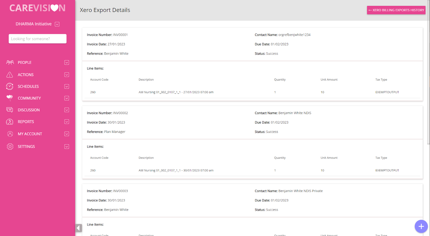Expand the Actions menu chevron
The height and width of the screenshot is (236, 430).
67,75
